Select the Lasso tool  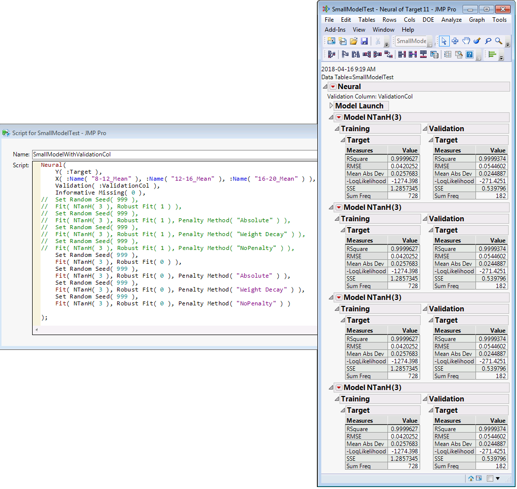tap(488, 41)
